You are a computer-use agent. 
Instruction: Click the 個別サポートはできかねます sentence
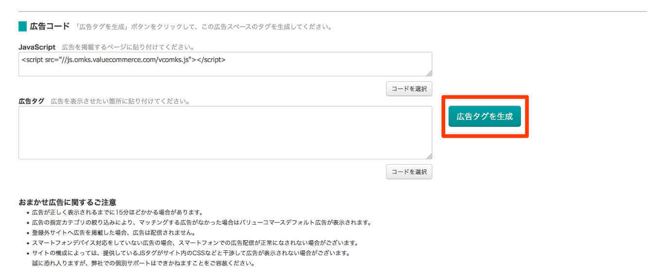pyautogui.click(x=143, y=263)
